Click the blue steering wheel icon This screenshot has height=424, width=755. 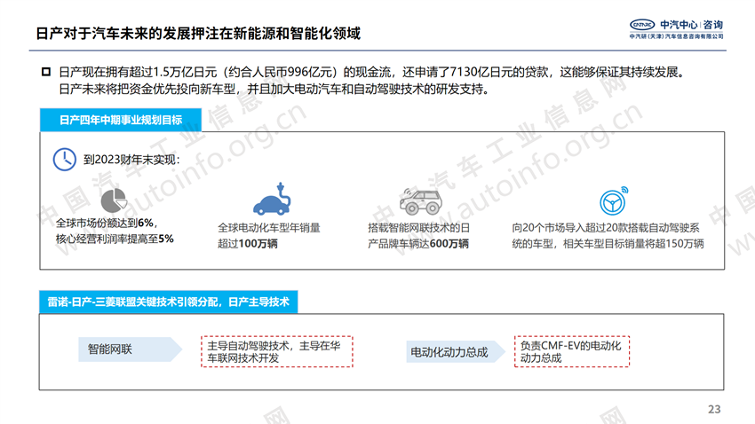click(x=614, y=201)
